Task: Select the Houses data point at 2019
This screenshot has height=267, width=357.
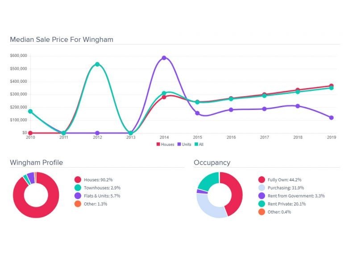Action: pyautogui.click(x=332, y=86)
